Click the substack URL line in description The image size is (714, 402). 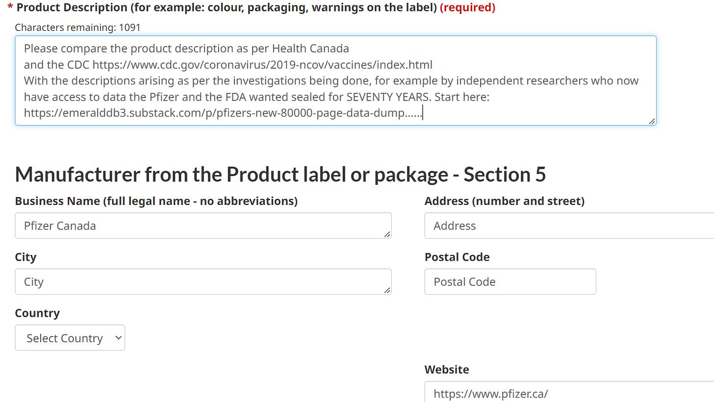[x=223, y=113]
